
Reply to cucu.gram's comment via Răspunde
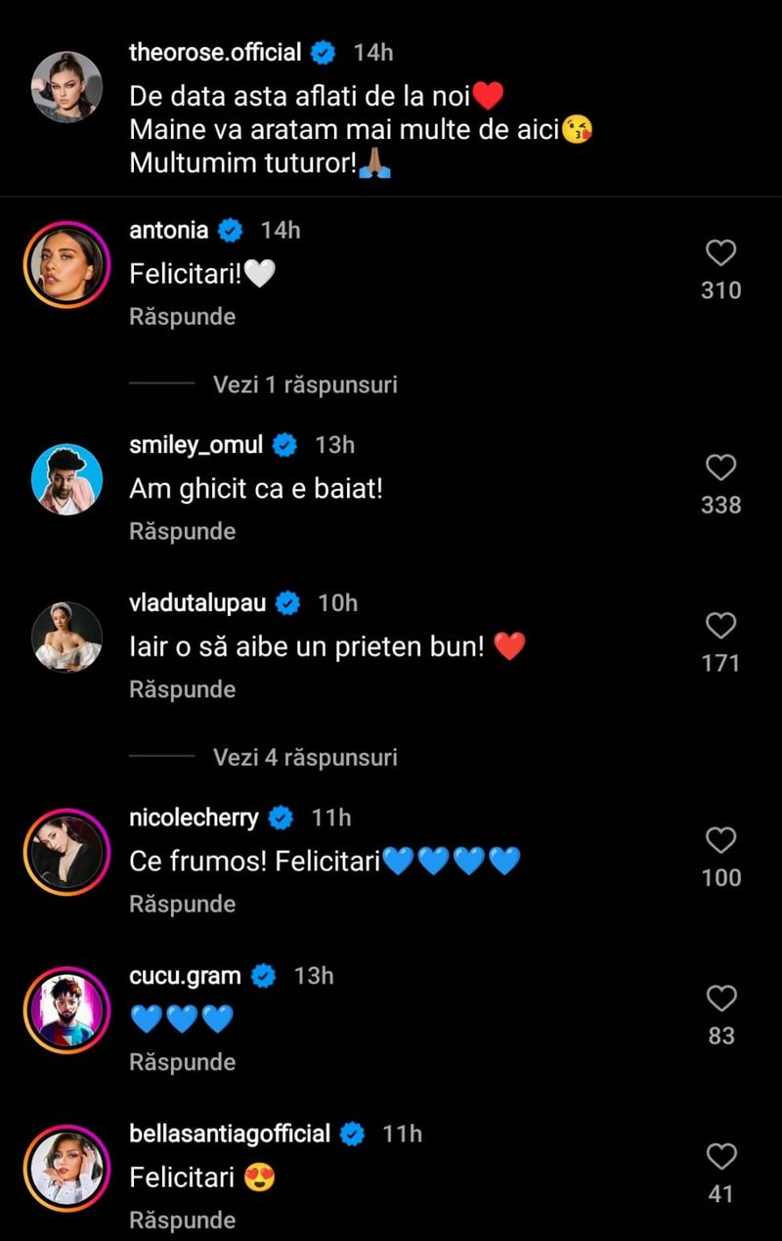tap(183, 1062)
